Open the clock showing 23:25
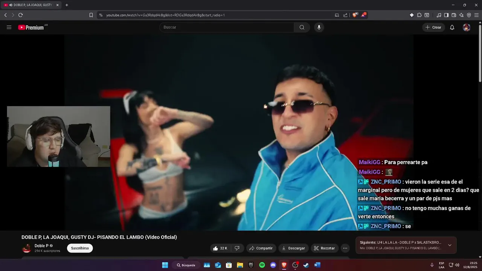 tap(471, 265)
